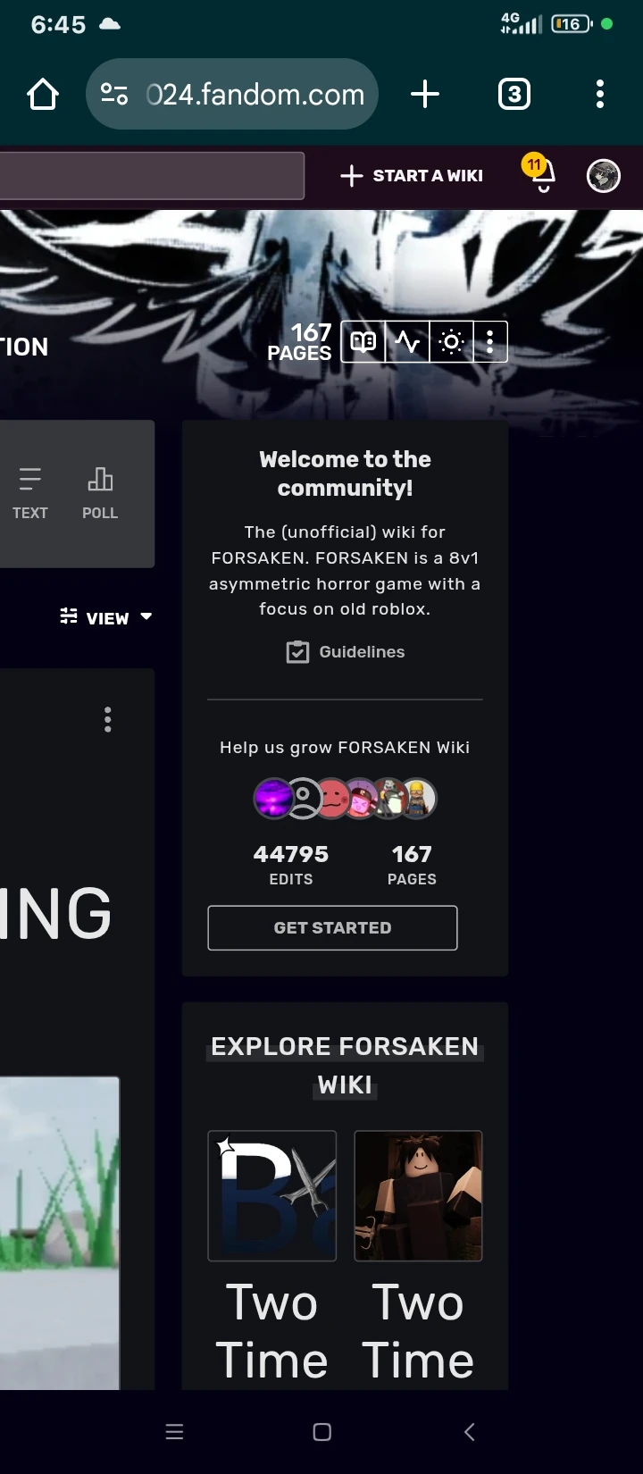Tap the site settings icon in address bar
Image resolution: width=643 pixels, height=1474 pixels.
point(114,94)
